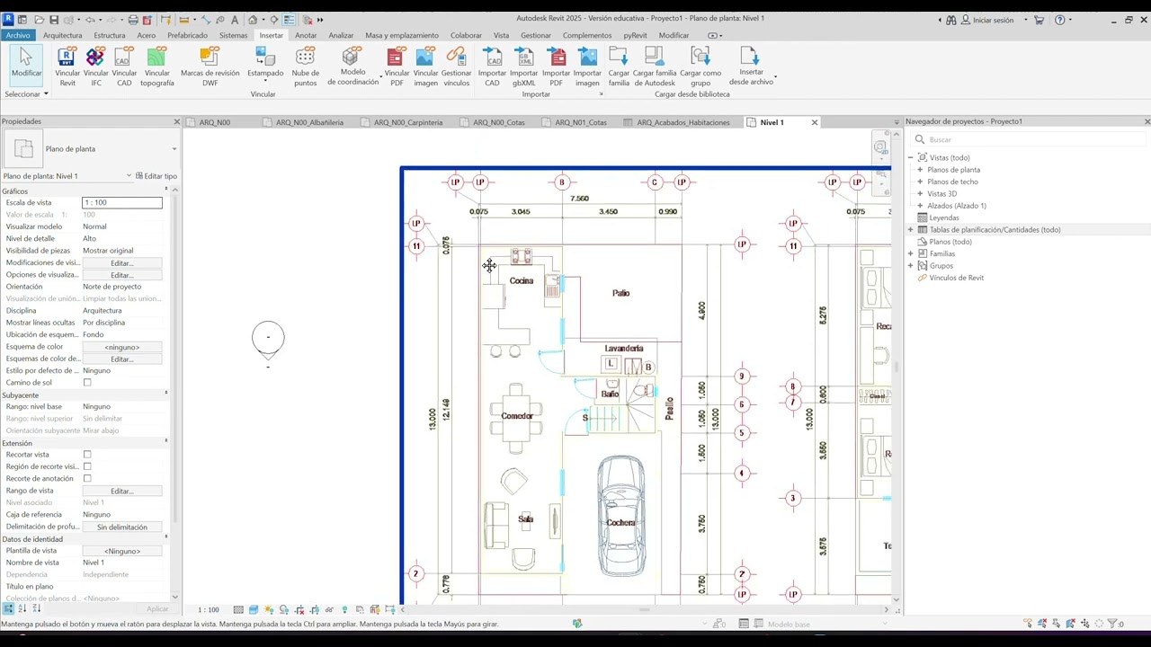The width and height of the screenshot is (1151, 647).
Task: Expand Vistas (todo) in project browser
Action: [x=910, y=157]
